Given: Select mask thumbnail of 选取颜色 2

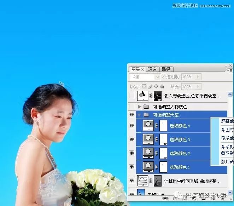Looking at the screenshot, I should [163, 153].
